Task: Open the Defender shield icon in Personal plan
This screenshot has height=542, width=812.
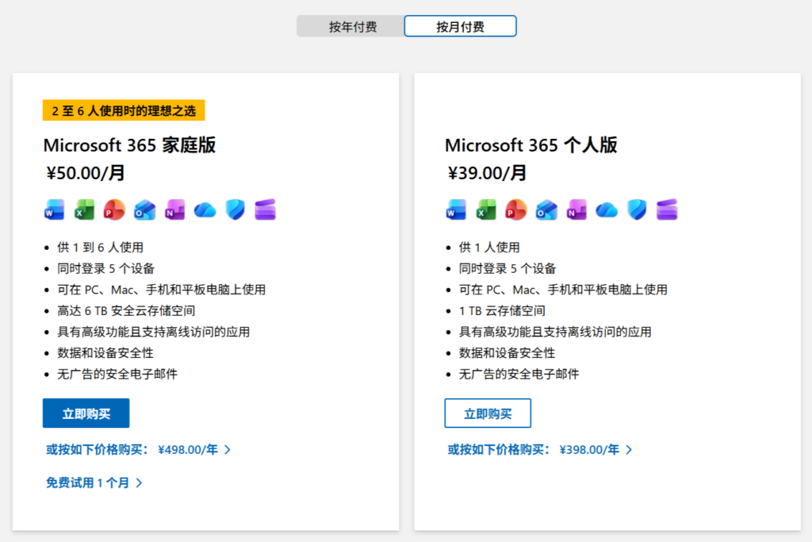Action: pos(637,209)
